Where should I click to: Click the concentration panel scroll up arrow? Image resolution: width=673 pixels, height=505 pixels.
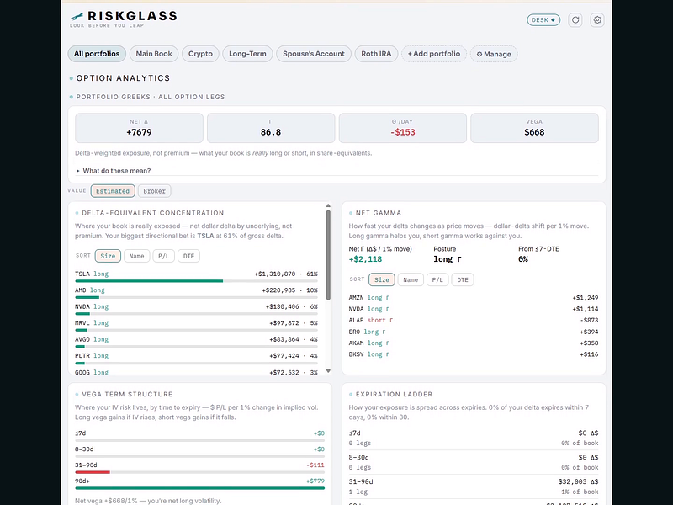[328, 205]
